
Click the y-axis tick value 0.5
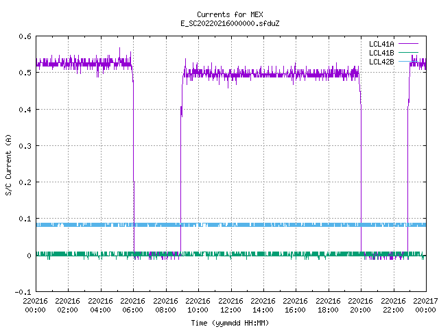(x=25, y=73)
